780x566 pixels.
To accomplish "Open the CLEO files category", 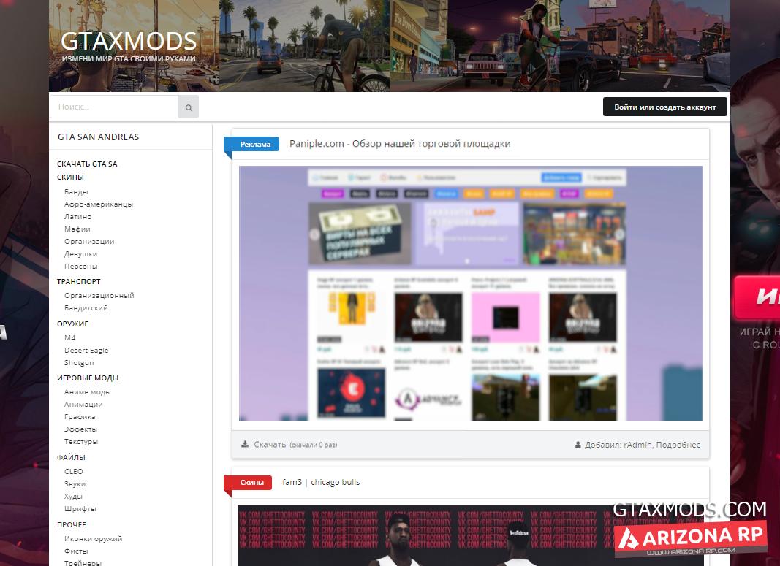I will 74,471.
